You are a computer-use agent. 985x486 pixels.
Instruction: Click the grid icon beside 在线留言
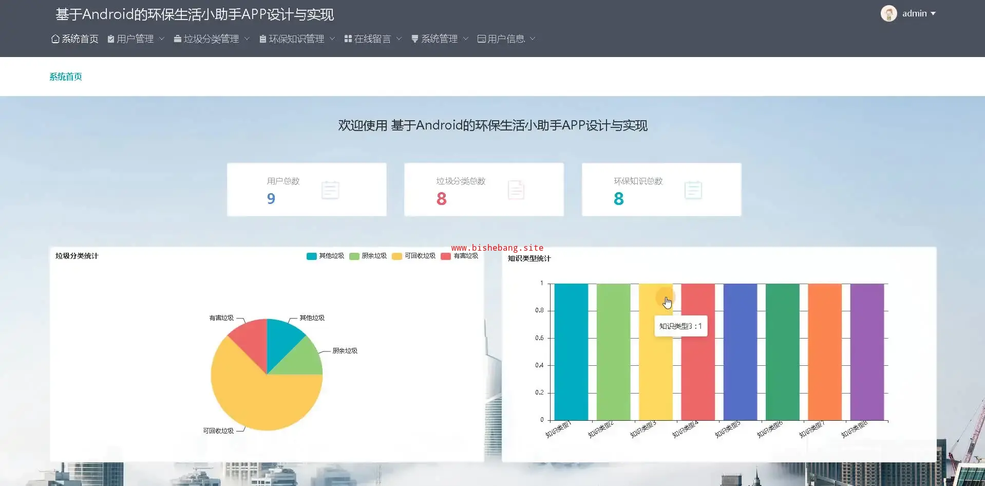(348, 39)
